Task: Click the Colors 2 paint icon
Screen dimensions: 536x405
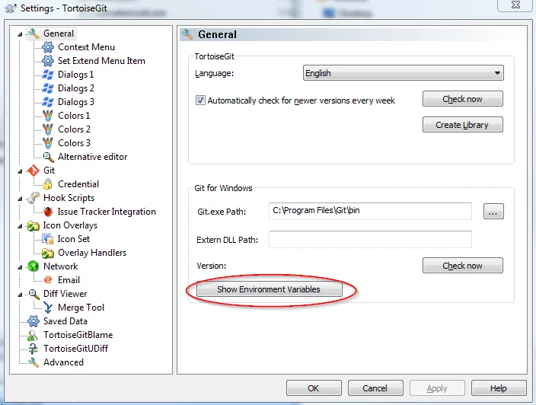Action: 48,129
